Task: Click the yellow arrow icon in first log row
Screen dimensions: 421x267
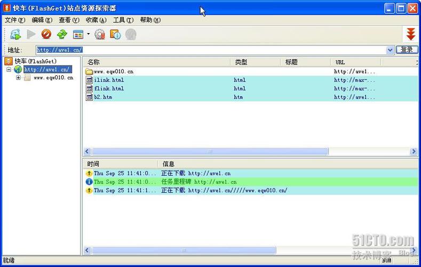Action: point(89,173)
